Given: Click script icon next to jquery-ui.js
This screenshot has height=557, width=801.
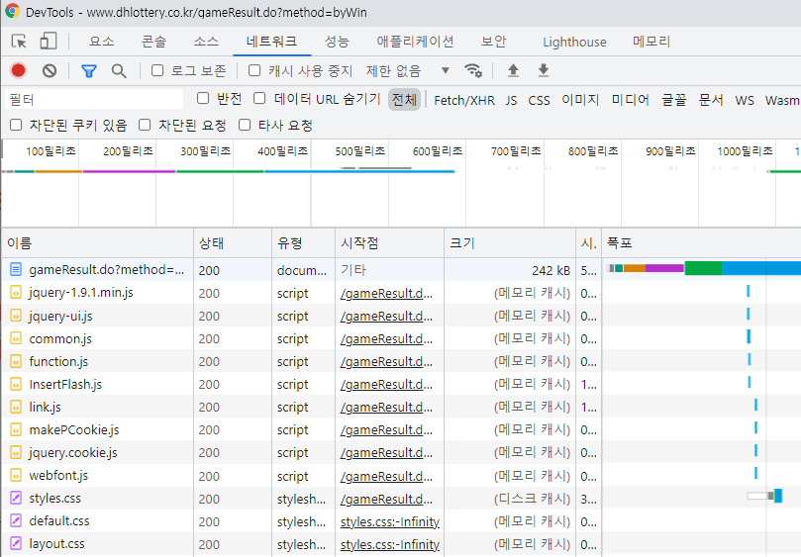Looking at the screenshot, I should click(x=16, y=316).
